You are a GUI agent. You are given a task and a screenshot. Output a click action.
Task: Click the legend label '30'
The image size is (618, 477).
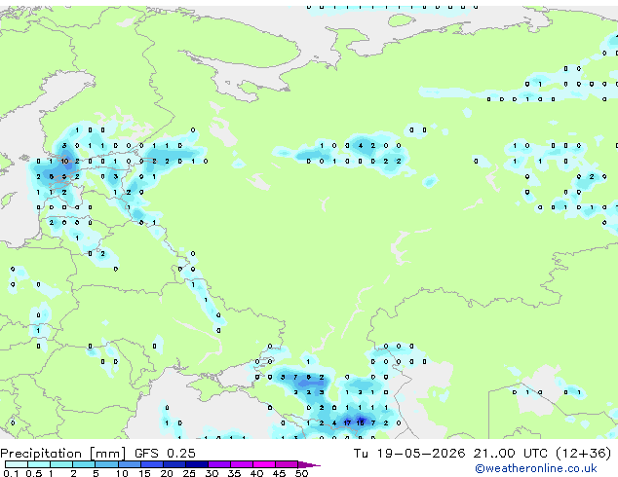212,473
